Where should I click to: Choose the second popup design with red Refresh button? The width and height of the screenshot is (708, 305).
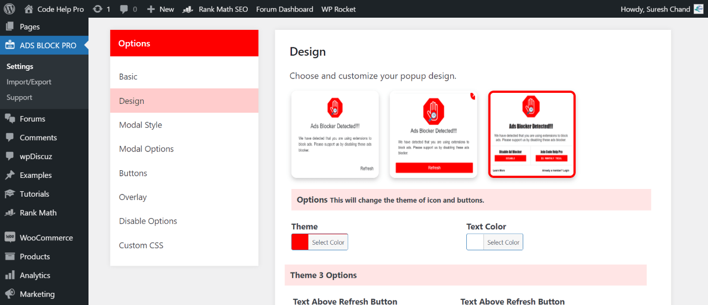click(434, 134)
